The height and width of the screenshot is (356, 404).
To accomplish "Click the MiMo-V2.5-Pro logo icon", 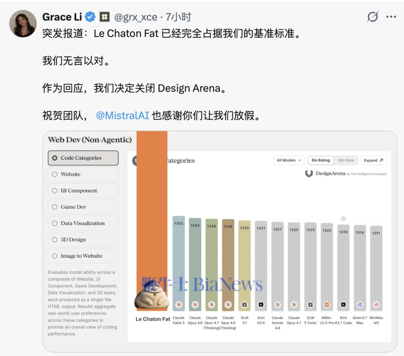I will [327, 305].
